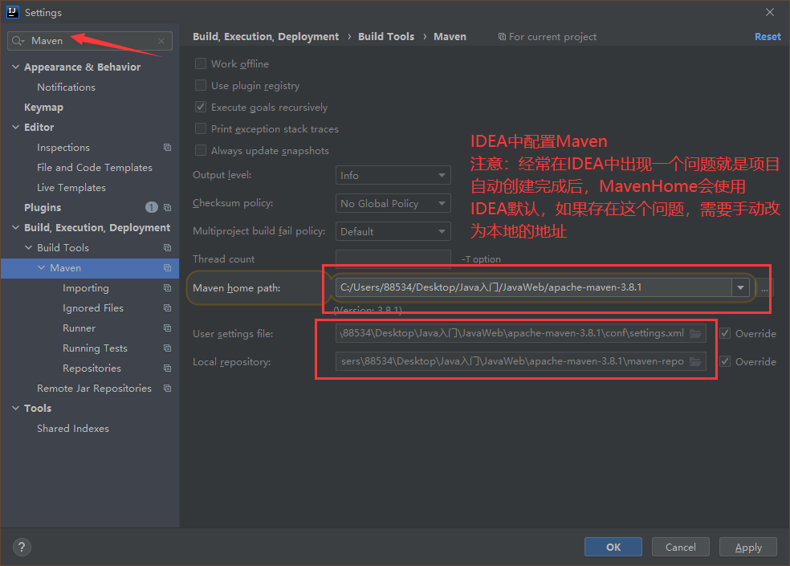This screenshot has width=790, height=566.
Task: Click Build Tools in breadcrumb
Action: click(386, 37)
